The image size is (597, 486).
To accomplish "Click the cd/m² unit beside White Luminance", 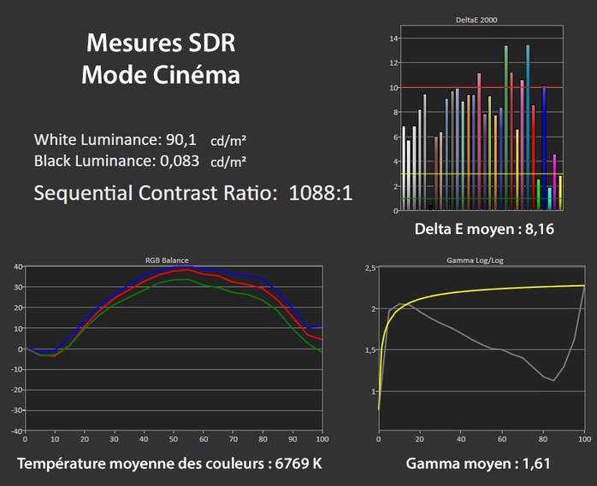I will pyautogui.click(x=228, y=141).
